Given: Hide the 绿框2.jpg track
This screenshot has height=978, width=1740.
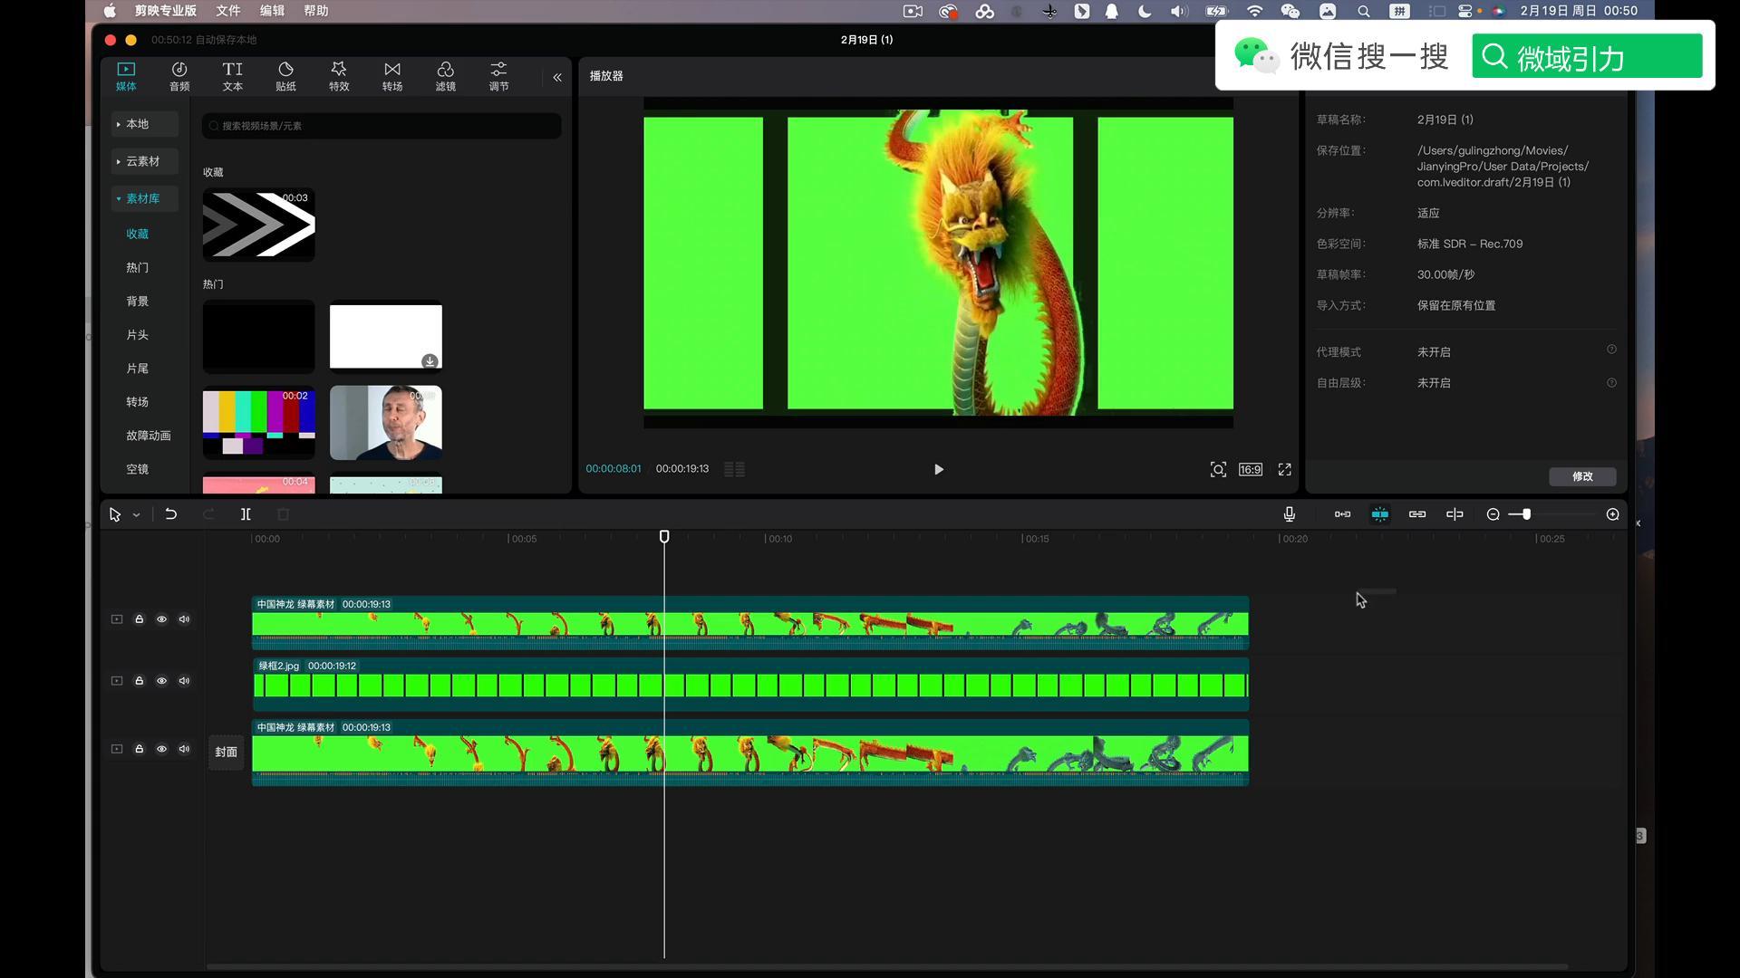Looking at the screenshot, I should pos(162,681).
